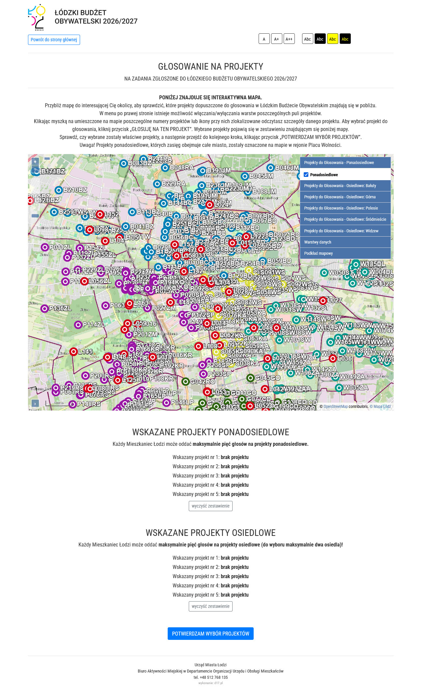Open project marker B113BZ

pyautogui.click(x=132, y=212)
